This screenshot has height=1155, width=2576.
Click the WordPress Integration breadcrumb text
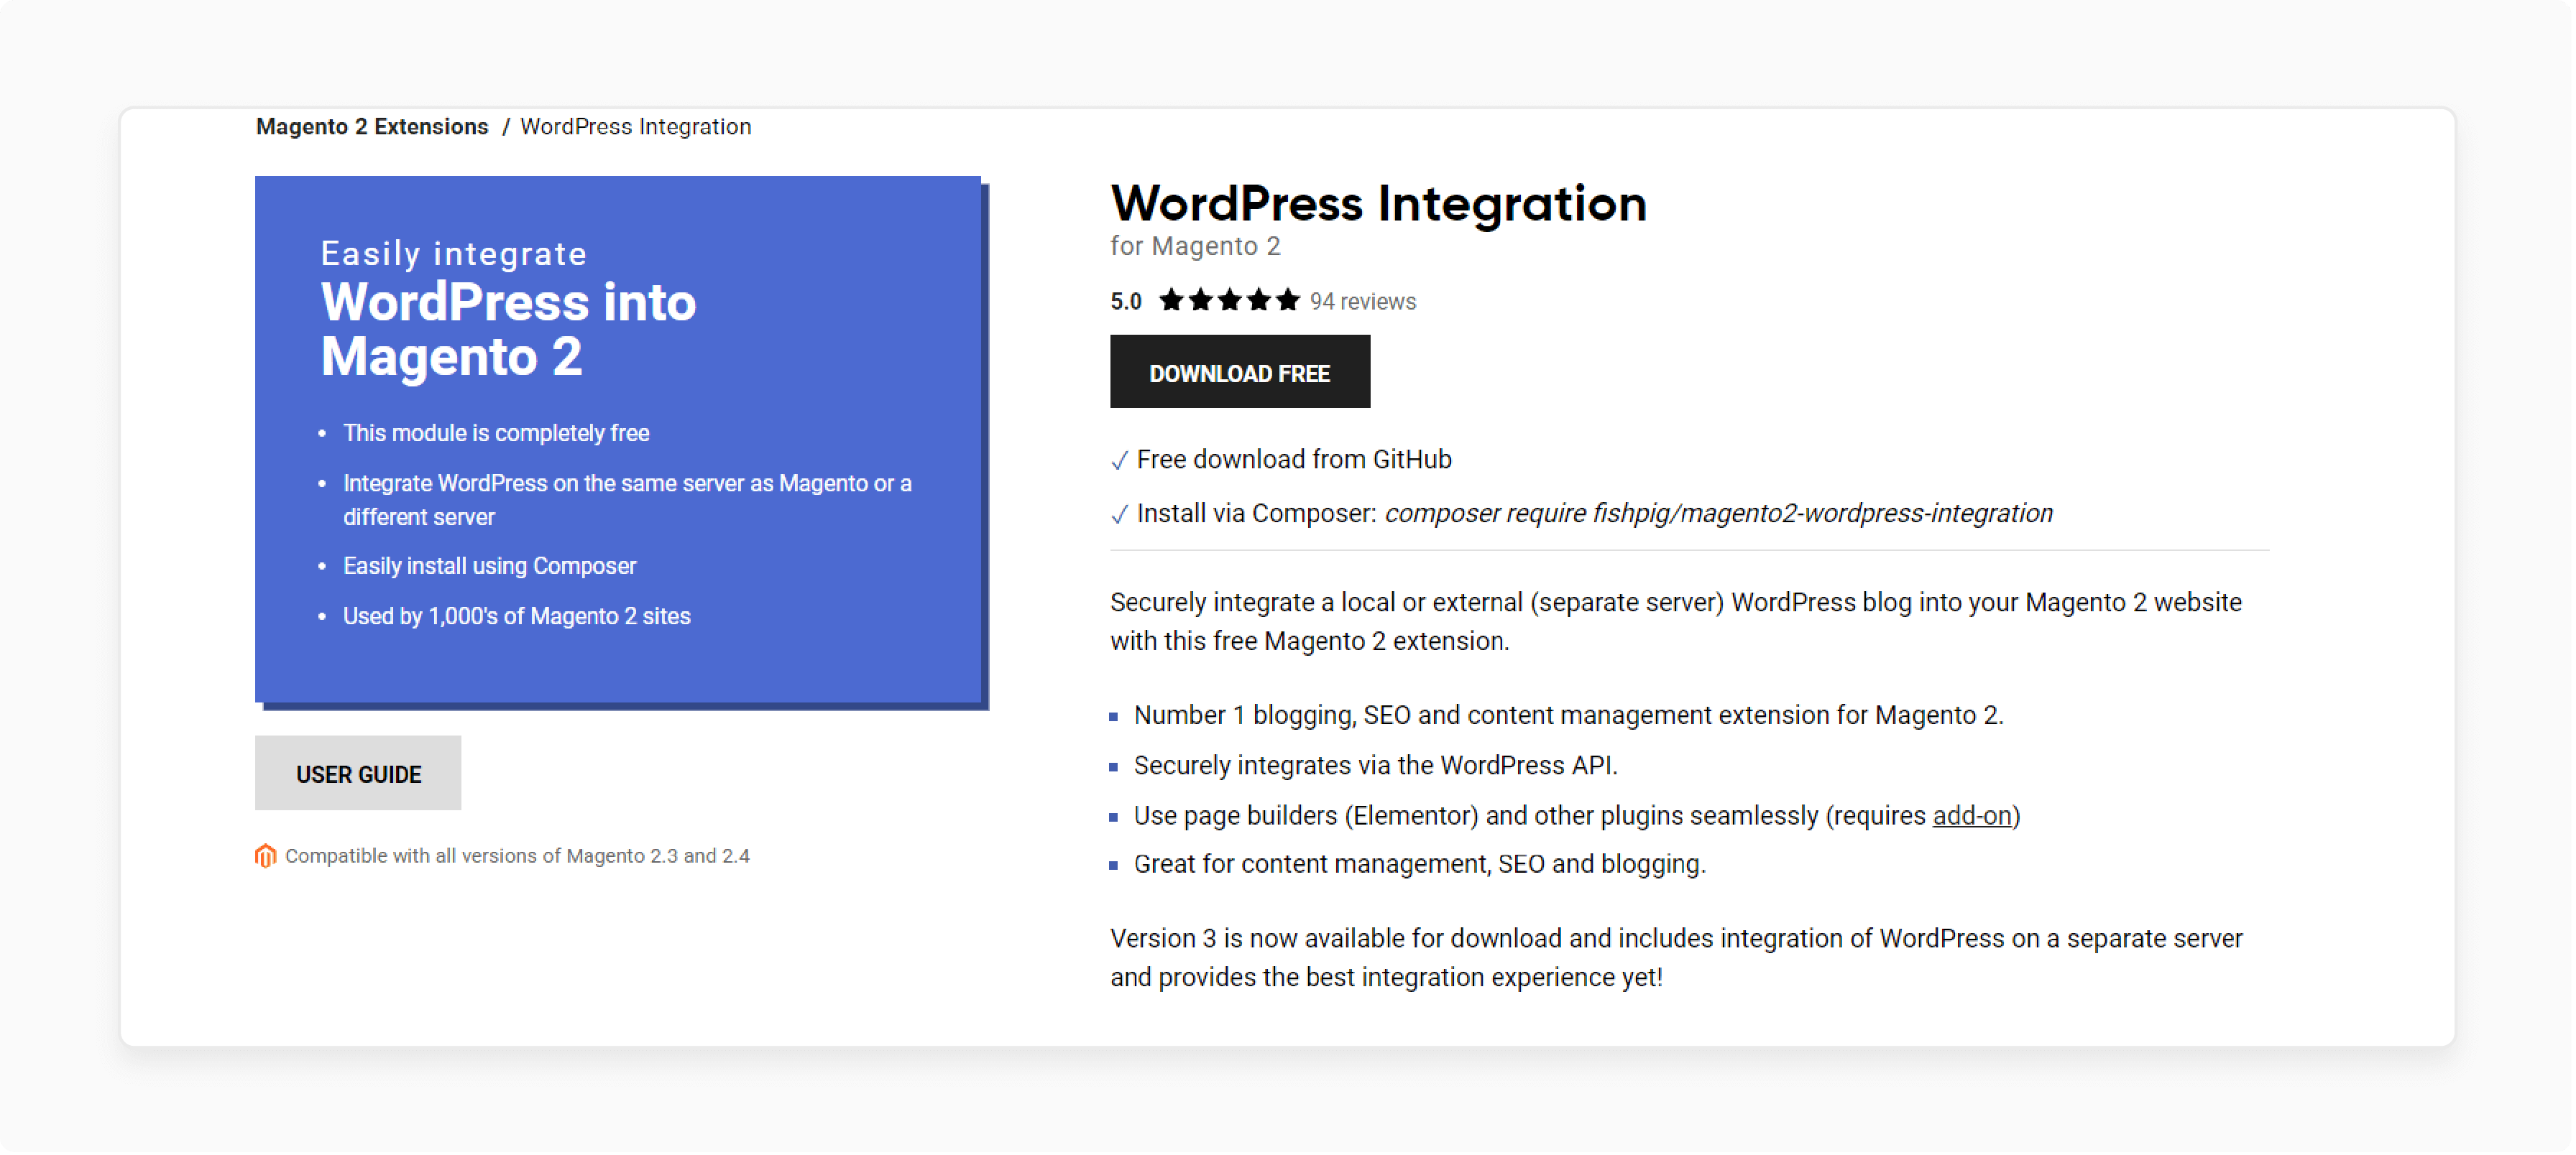pyautogui.click(x=636, y=127)
